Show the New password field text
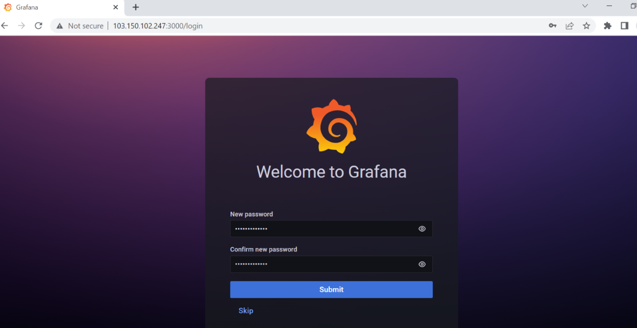Screen dimensions: 637x328 tap(422, 229)
